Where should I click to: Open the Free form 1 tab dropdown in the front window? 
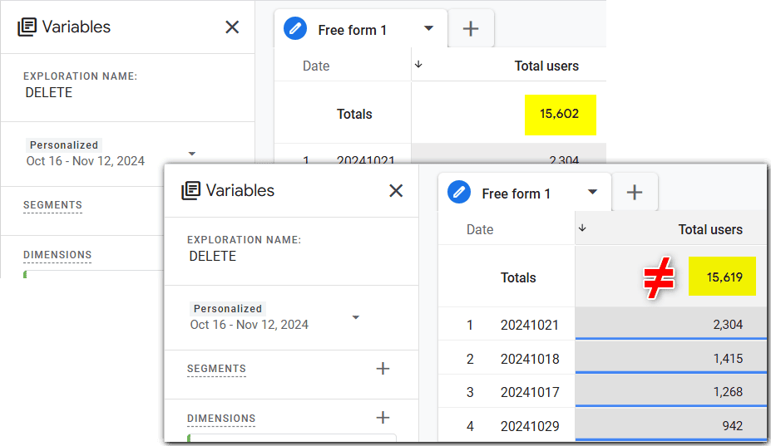(x=592, y=192)
